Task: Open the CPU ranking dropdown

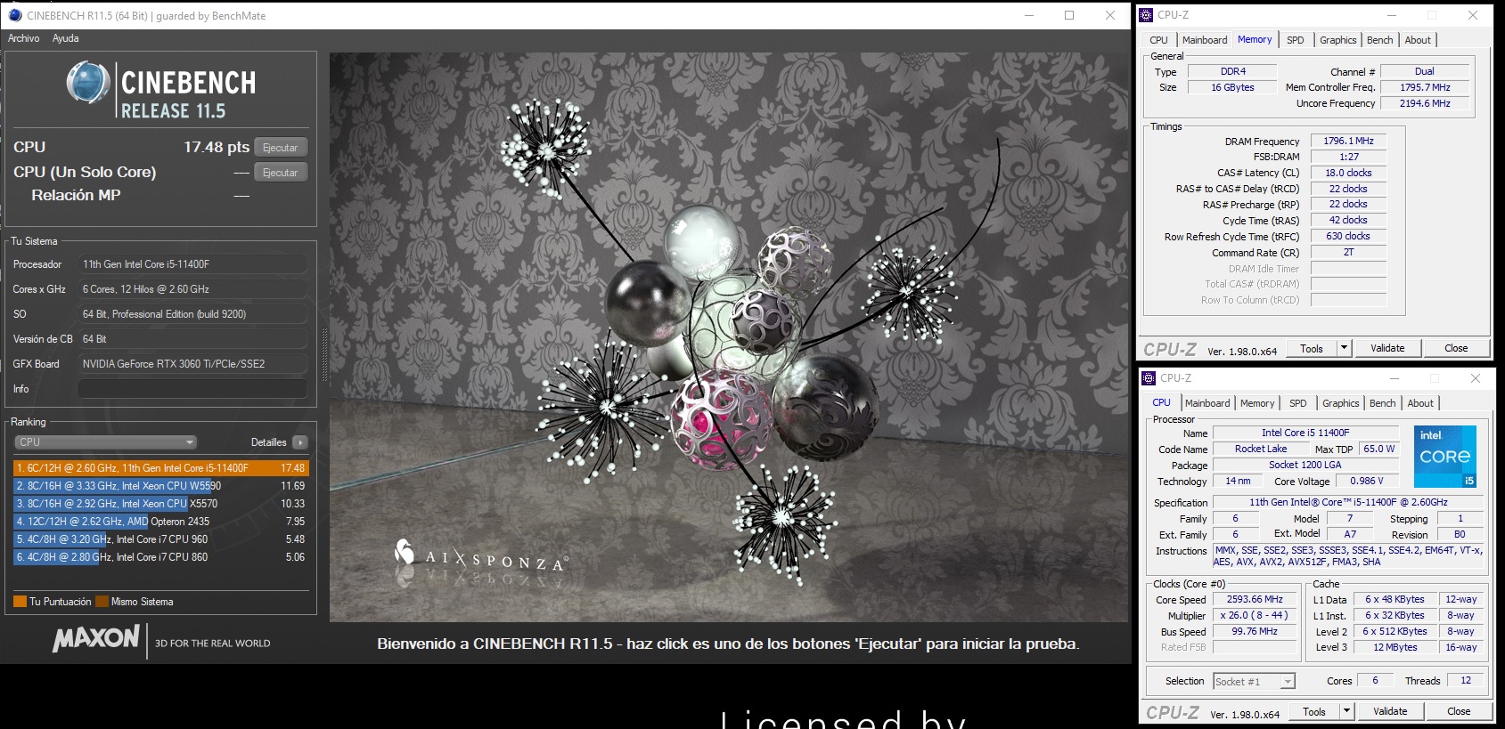Action: [105, 442]
